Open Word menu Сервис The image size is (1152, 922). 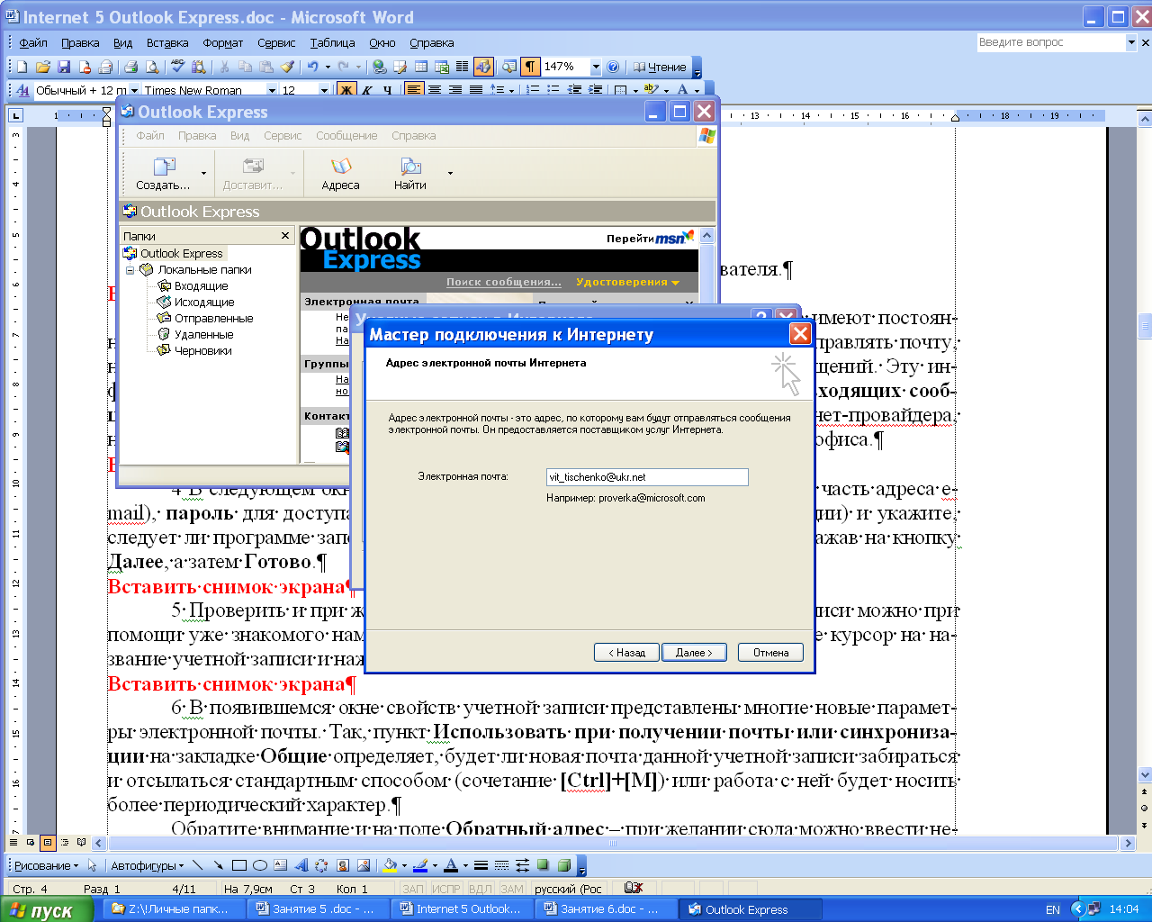point(276,42)
